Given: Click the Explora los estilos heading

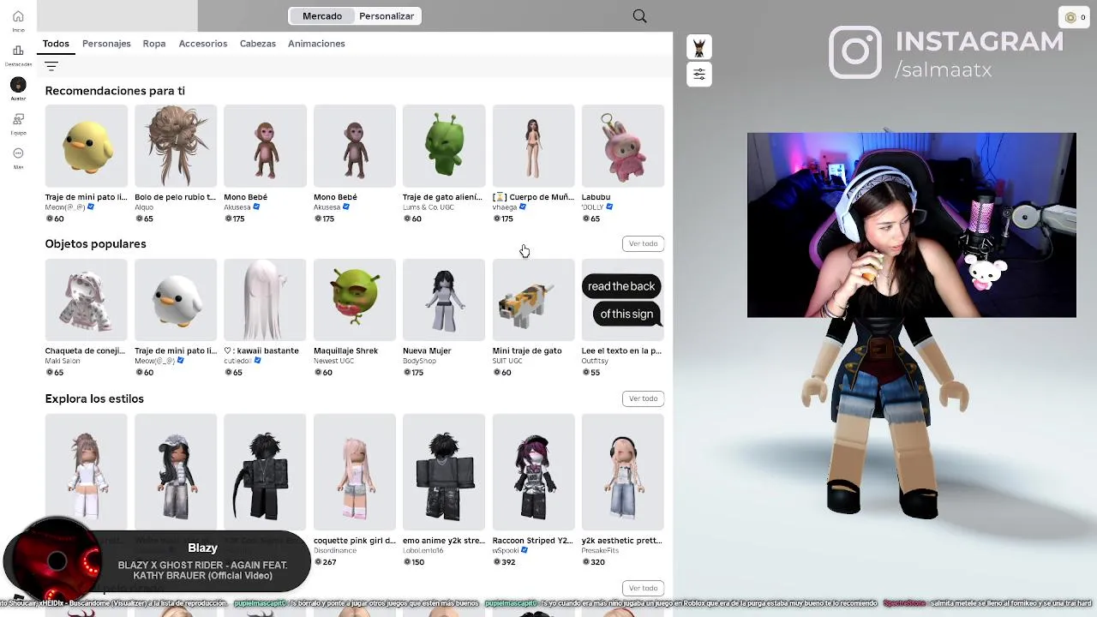Looking at the screenshot, I should (x=94, y=399).
